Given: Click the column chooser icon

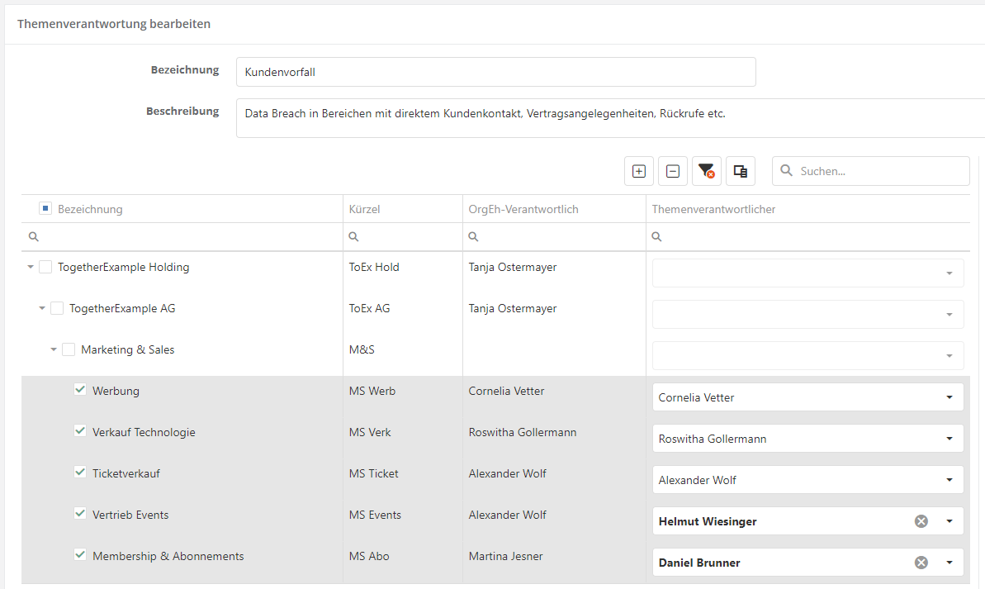Looking at the screenshot, I should [741, 171].
